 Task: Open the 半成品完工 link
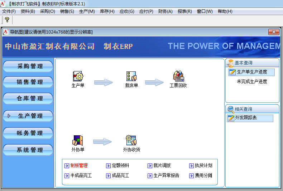tap(81, 176)
